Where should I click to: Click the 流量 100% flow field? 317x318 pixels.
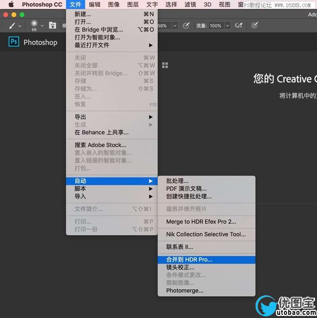tap(216, 26)
